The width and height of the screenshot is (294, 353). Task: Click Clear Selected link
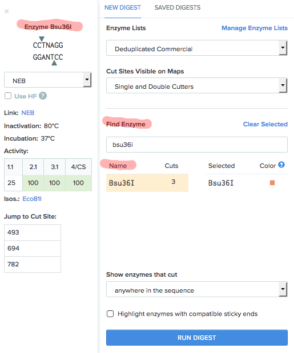[x=265, y=124]
